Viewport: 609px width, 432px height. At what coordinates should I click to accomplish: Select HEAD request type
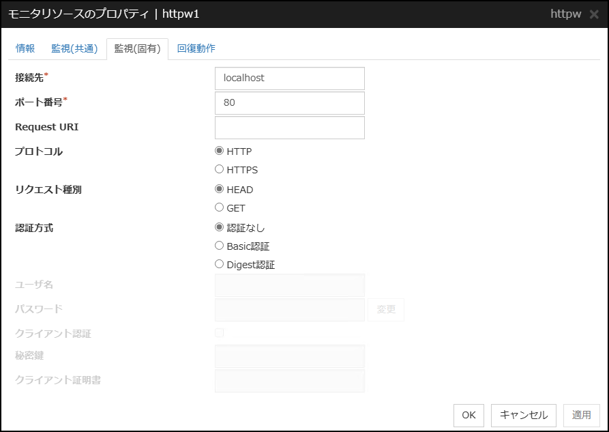220,190
